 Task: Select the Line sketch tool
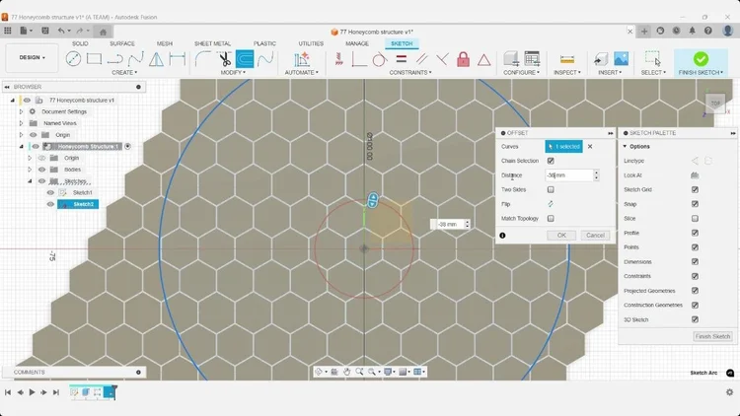click(x=114, y=59)
